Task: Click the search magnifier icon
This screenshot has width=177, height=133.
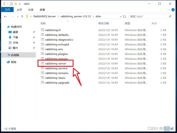Action: pyautogui.click(x=170, y=16)
